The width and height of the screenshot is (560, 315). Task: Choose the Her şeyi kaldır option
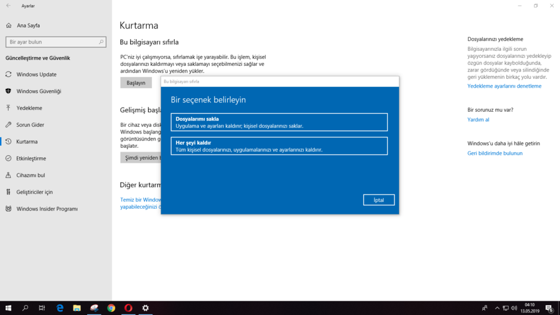pyautogui.click(x=279, y=146)
